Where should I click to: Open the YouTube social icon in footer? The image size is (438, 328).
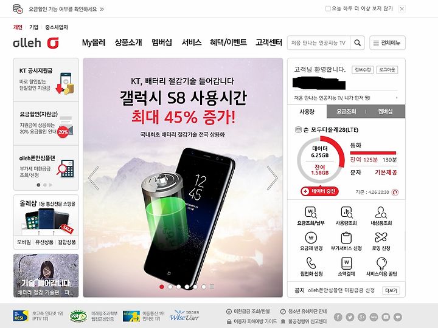pyautogui.click(x=386, y=317)
